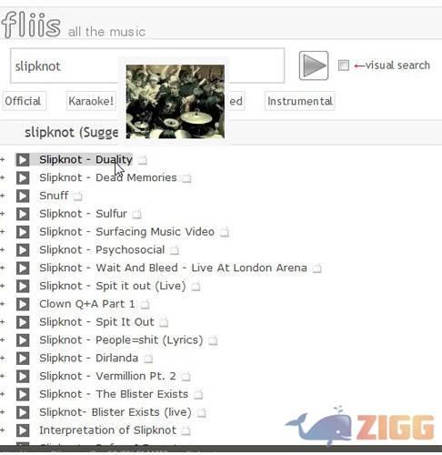Expand plus sign beside Slipknot - Duality
The width and height of the screenshot is (442, 455).
3,159
